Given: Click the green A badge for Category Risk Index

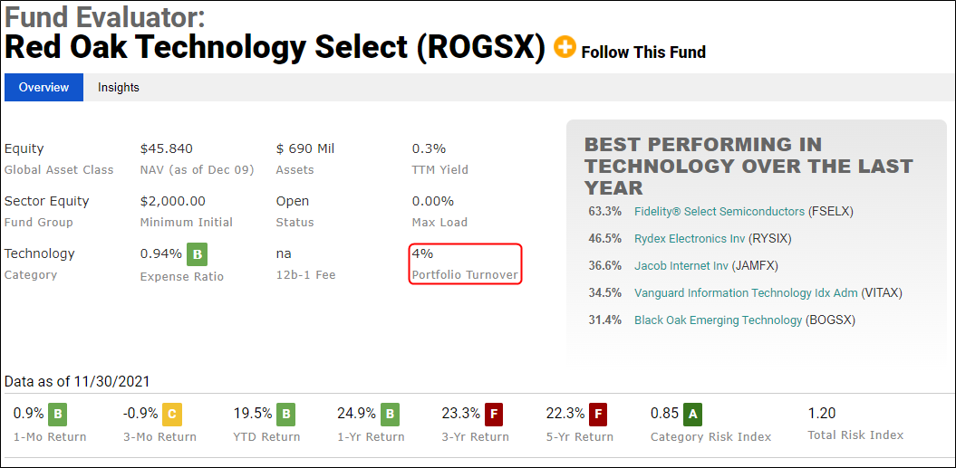Looking at the screenshot, I should pyautogui.click(x=692, y=415).
